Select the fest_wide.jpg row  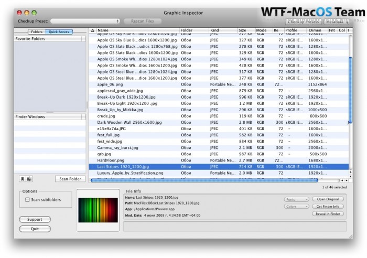click(x=219, y=142)
